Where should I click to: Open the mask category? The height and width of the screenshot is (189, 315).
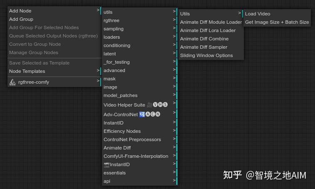tap(140, 79)
